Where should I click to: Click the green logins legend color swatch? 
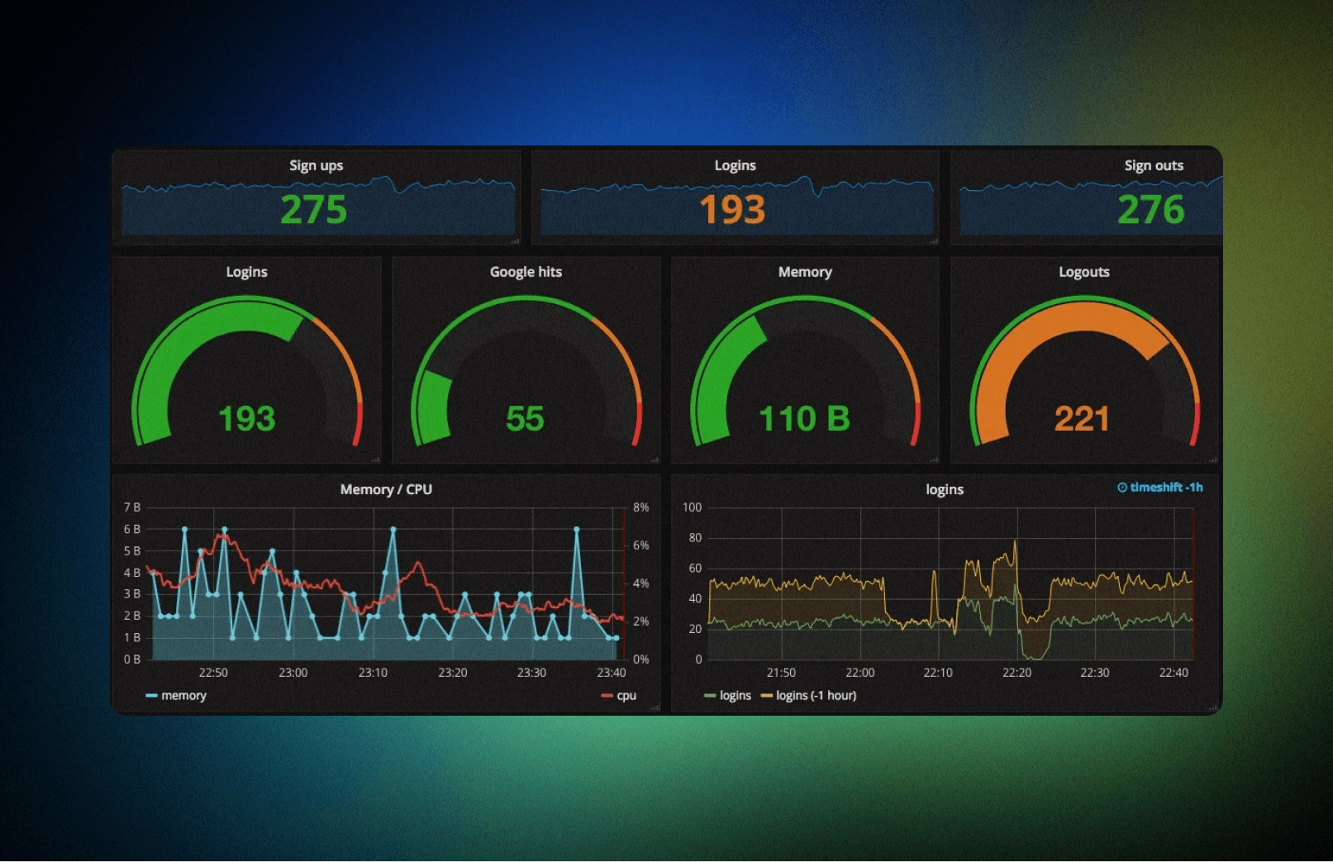pyautogui.click(x=710, y=696)
